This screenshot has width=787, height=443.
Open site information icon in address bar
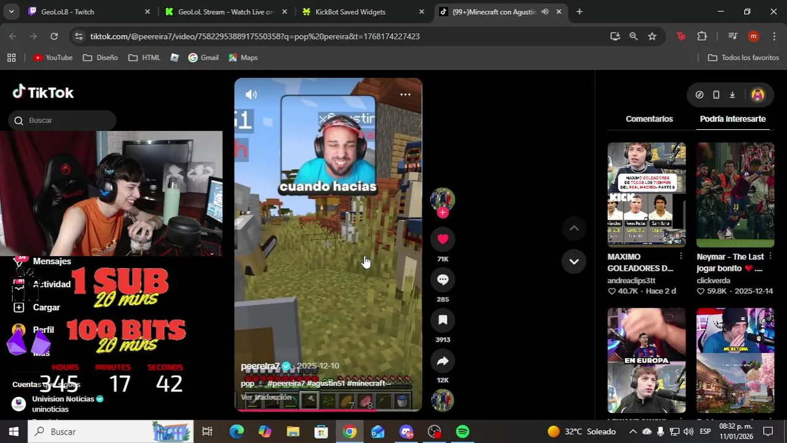coord(78,36)
